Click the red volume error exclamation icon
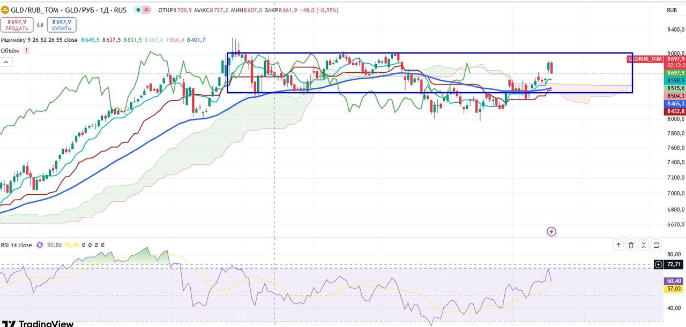This screenshot has width=686, height=327. click(26, 51)
